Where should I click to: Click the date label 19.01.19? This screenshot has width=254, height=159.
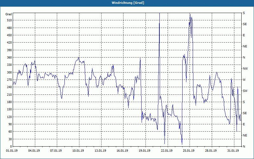(144, 151)
